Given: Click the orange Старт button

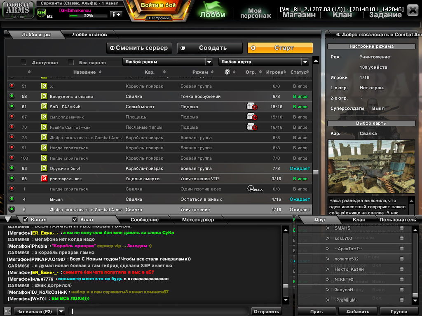Looking at the screenshot, I should [x=280, y=48].
